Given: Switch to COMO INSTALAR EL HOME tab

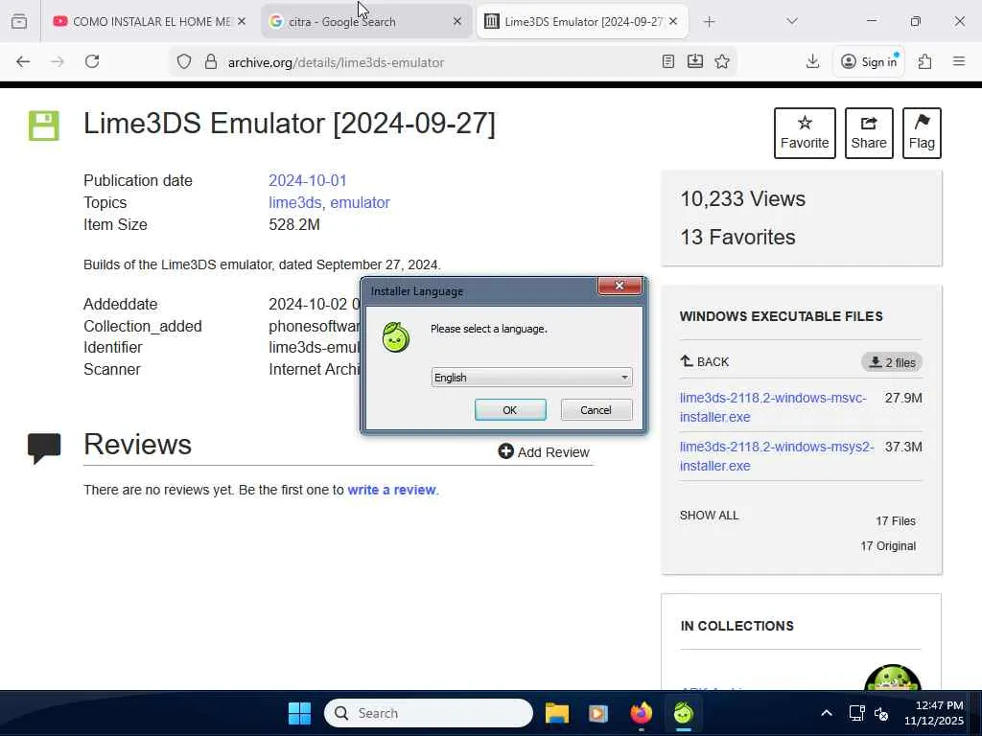Looking at the screenshot, I should pyautogui.click(x=149, y=22).
